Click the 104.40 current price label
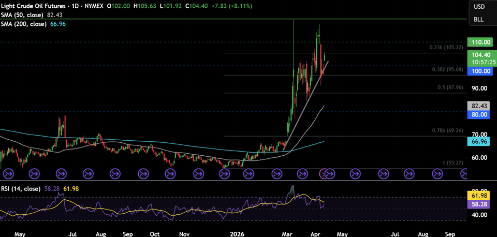The image size is (497, 237). [479, 54]
